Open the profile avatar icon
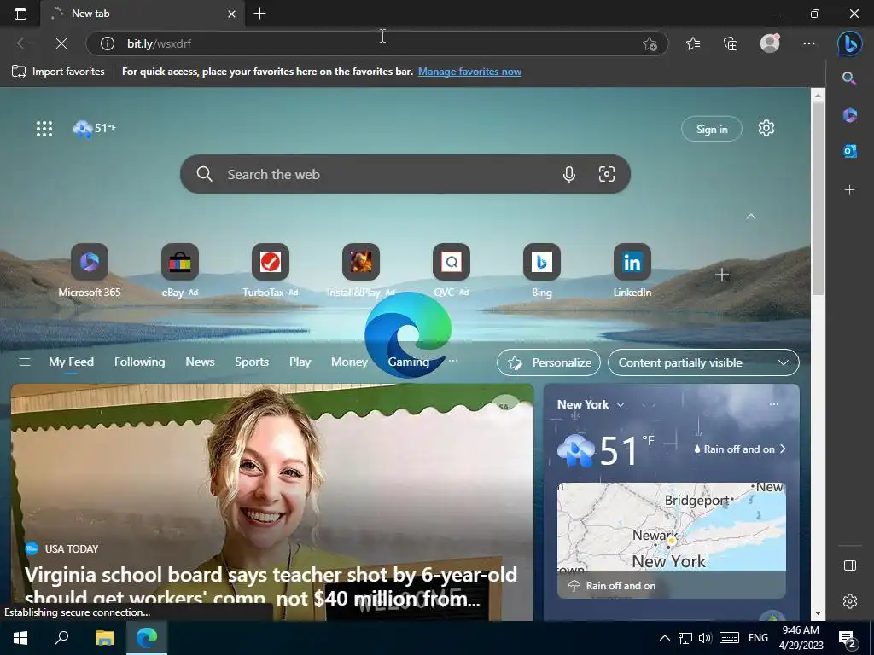The height and width of the screenshot is (655, 874). (x=770, y=43)
